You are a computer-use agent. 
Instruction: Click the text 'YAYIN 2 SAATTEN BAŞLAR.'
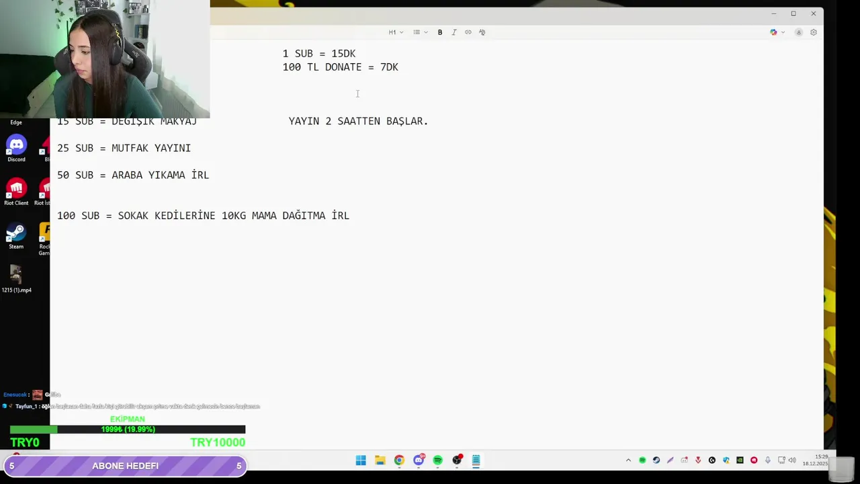point(359,121)
